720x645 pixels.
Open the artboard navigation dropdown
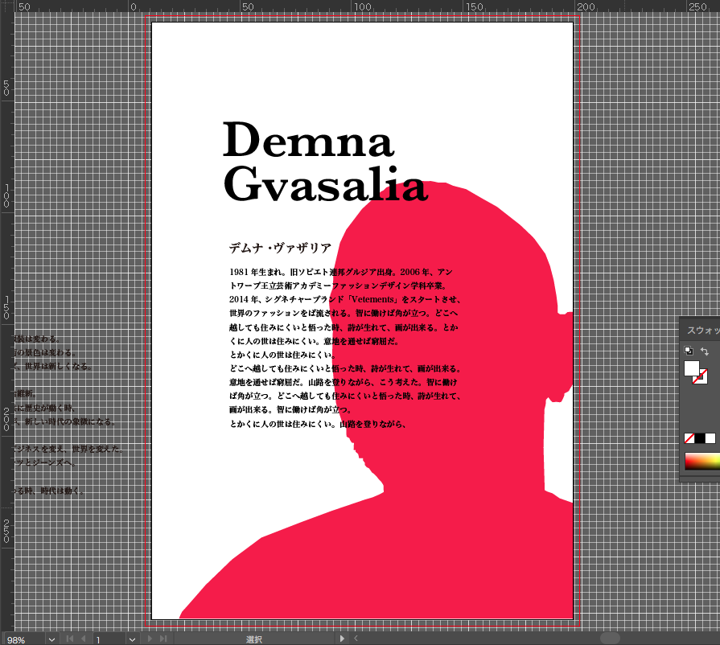132,639
